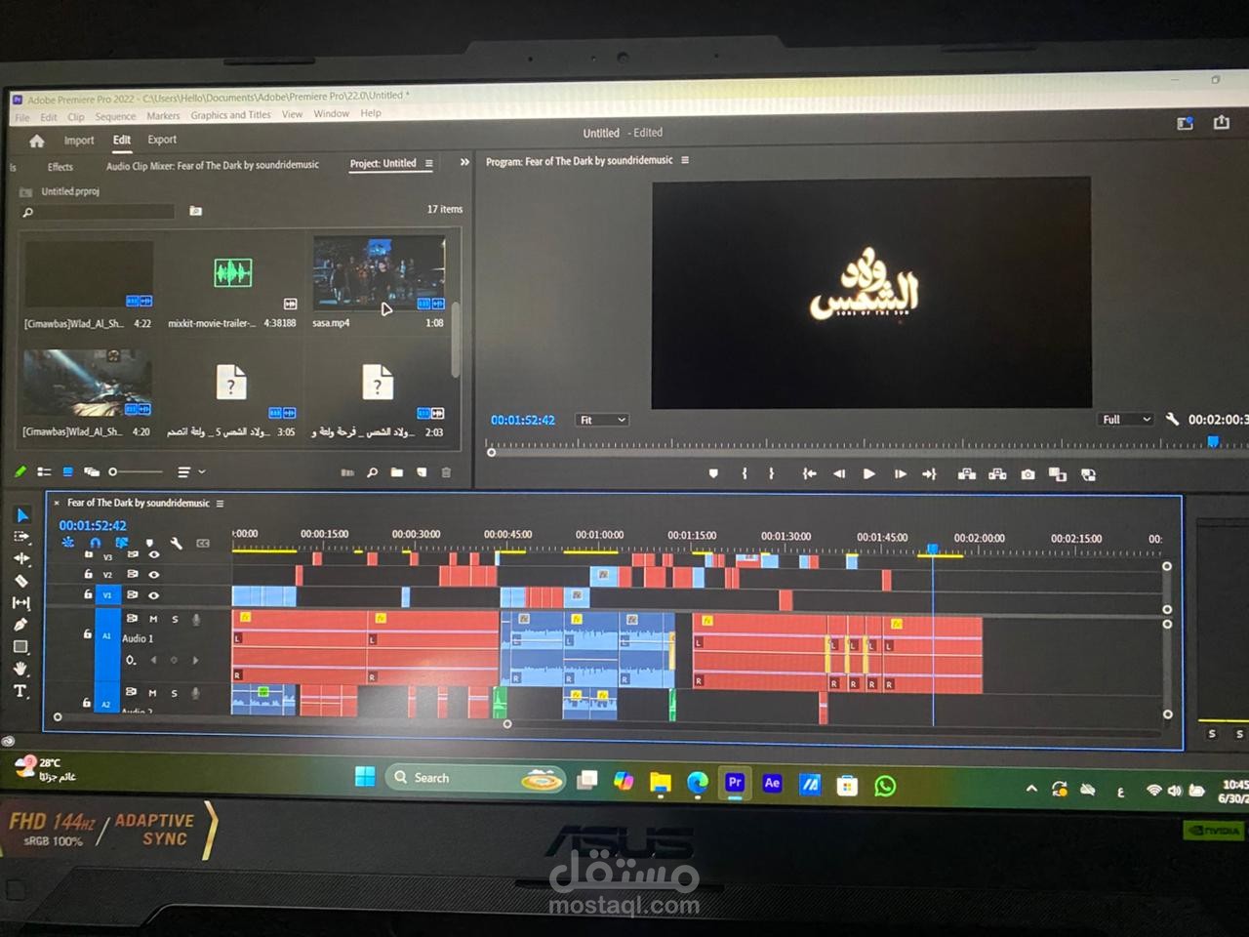Toggle V1 track lock

tap(88, 594)
